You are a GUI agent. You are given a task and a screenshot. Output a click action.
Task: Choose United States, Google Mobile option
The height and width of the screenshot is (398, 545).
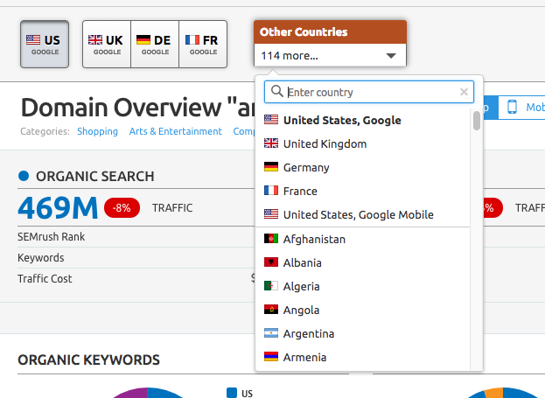[362, 215]
